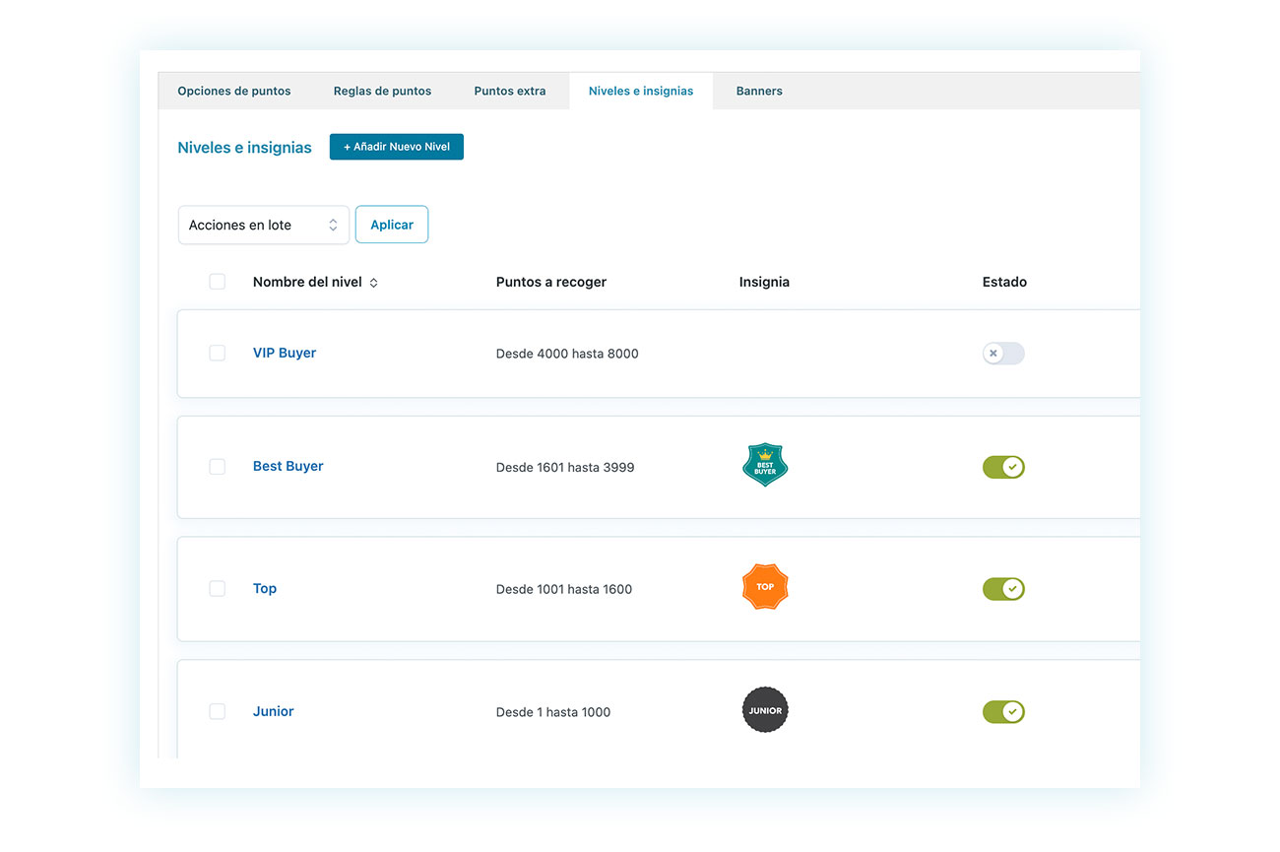
Task: Click the Añadir Nuevo Nivel button
Action: coord(397,147)
